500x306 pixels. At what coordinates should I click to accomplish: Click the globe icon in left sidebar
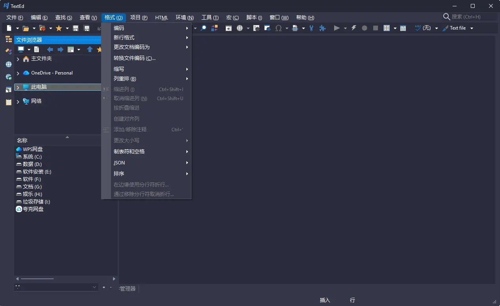(x=9, y=64)
